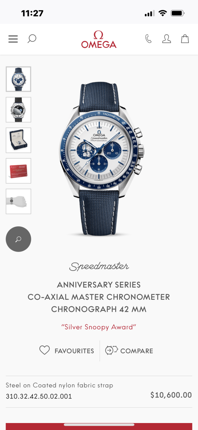198x430 pixels.
Task: Tap the heart icon beside Favourites
Action: pyautogui.click(x=44, y=350)
